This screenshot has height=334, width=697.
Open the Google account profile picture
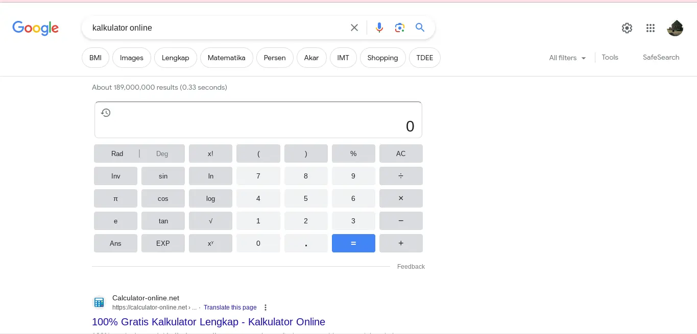tap(675, 28)
